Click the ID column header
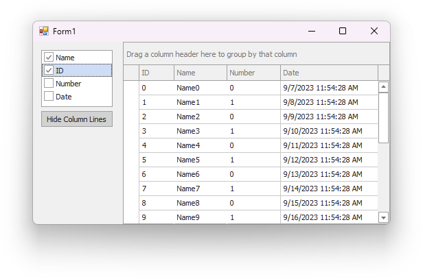 (x=157, y=73)
